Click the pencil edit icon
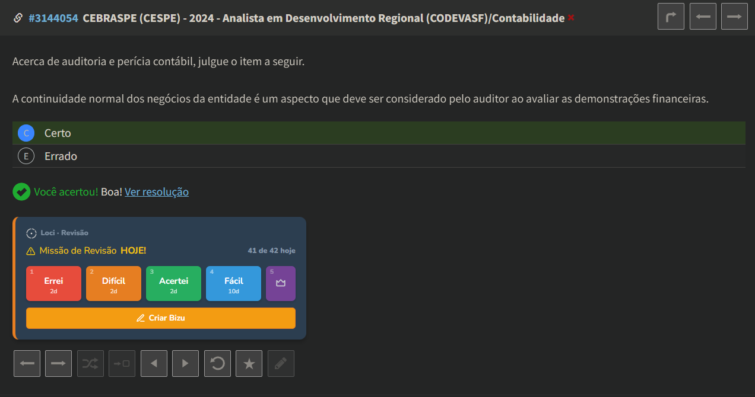This screenshot has width=755, height=397. [281, 363]
